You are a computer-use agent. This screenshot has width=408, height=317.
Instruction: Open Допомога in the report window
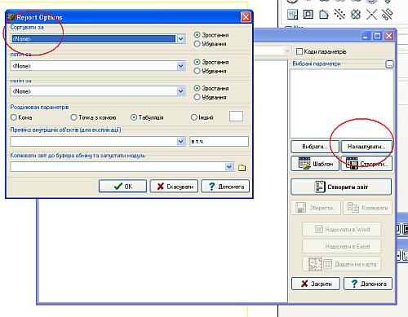point(368,284)
